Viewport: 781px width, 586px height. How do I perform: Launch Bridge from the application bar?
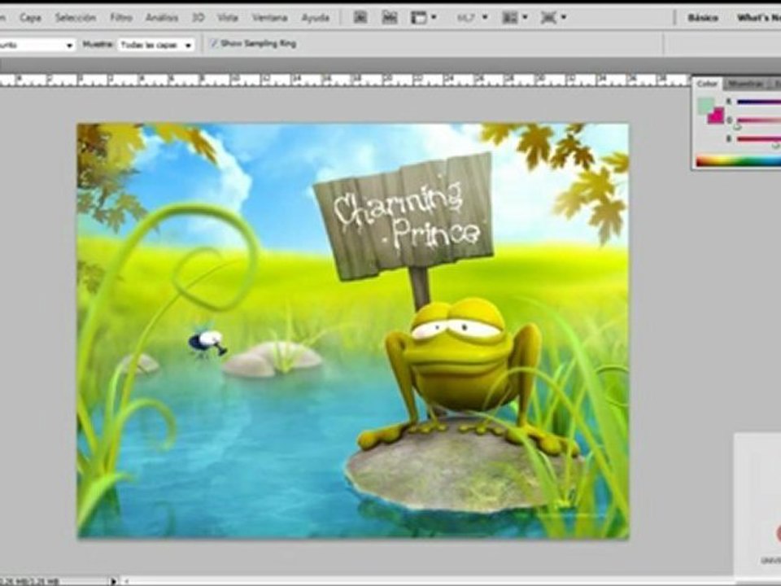[360, 17]
